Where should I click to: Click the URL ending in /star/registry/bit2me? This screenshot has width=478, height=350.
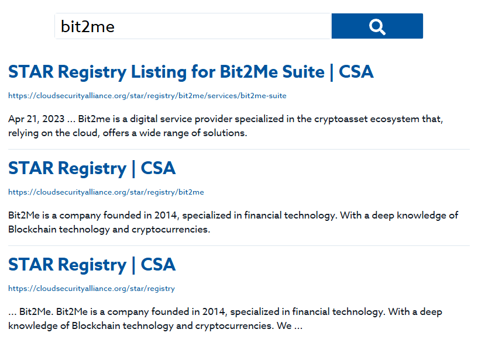106,192
